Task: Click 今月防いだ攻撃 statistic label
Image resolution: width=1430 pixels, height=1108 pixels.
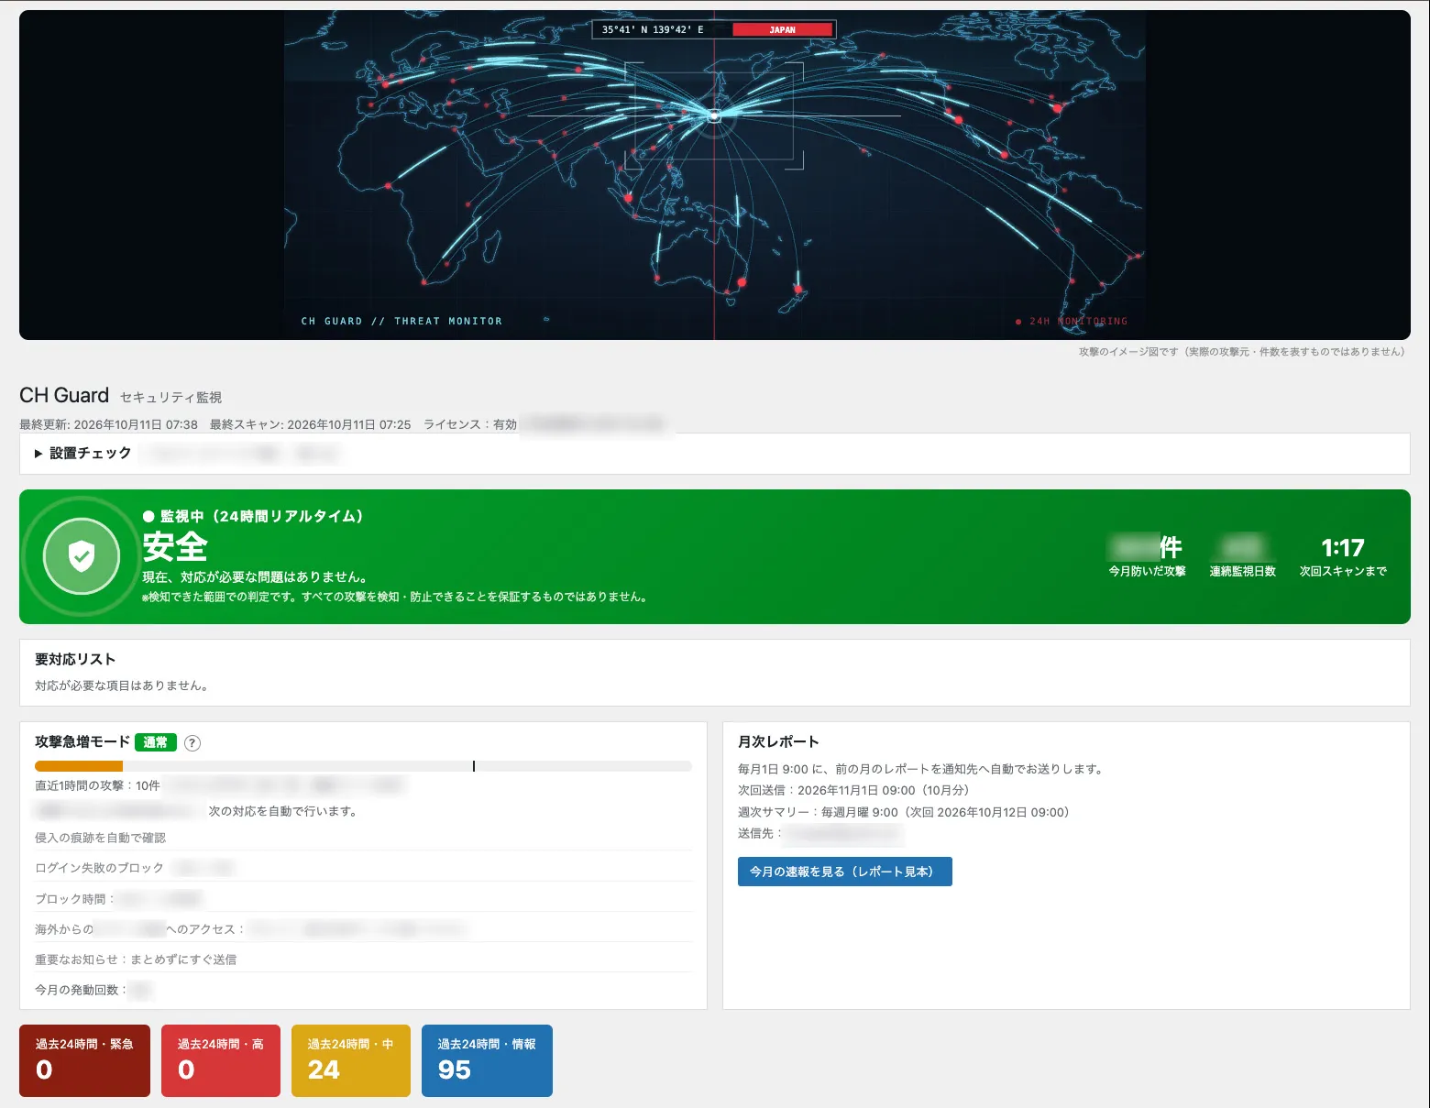Action: click(1148, 571)
